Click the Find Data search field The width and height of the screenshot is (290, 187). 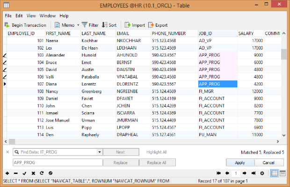58,152
